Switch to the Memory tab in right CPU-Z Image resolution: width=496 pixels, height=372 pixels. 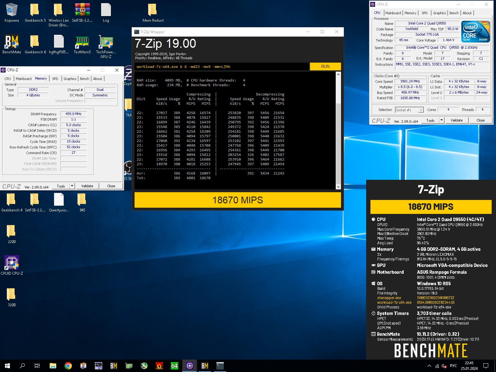(410, 13)
